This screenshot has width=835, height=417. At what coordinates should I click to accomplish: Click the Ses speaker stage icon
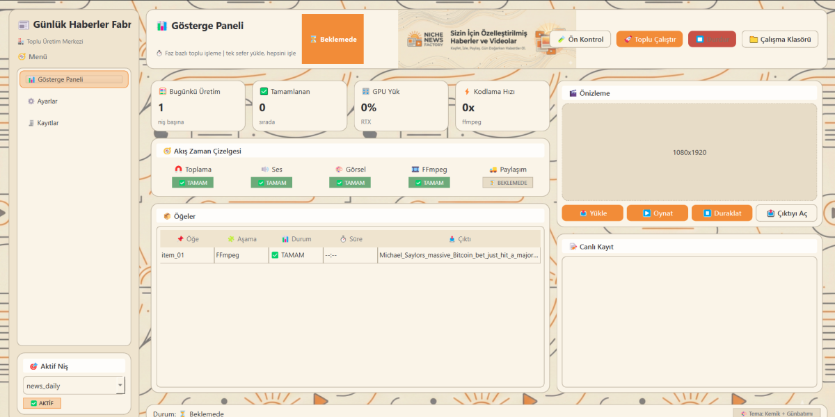(265, 170)
